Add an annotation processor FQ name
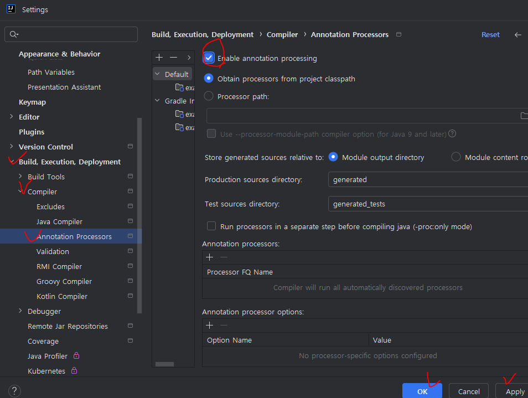This screenshot has width=528, height=398. tap(209, 257)
